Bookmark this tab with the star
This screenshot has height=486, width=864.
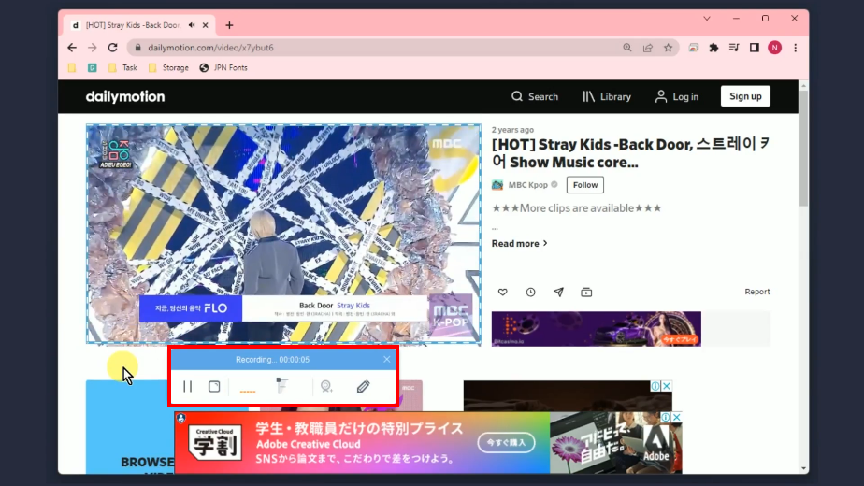[668, 48]
